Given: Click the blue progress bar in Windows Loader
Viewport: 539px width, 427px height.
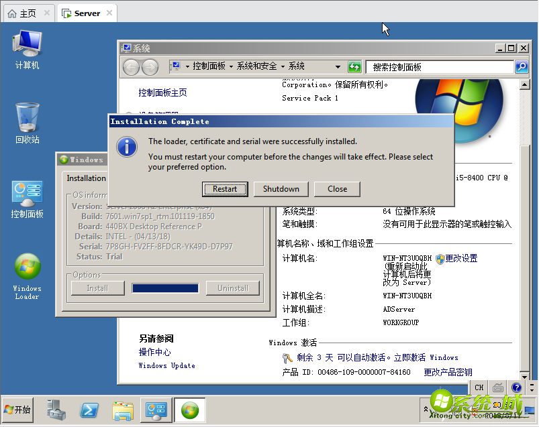Looking at the screenshot, I should [165, 288].
